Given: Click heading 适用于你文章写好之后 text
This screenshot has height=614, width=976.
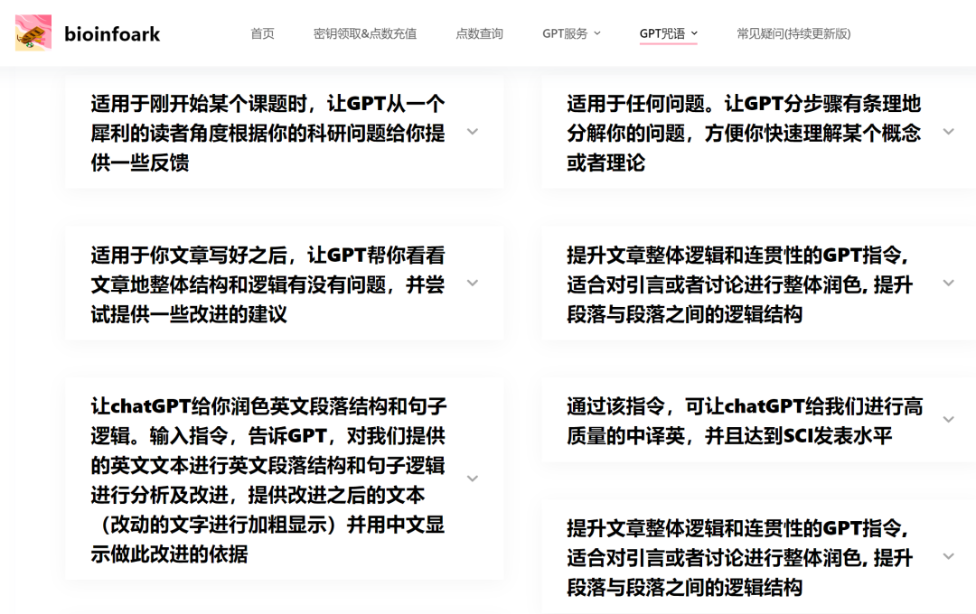Looking at the screenshot, I should [267, 284].
